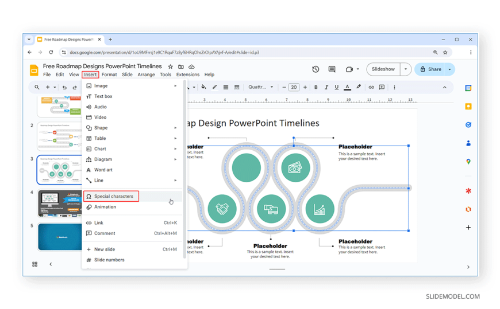Collapse the toolbar with up chevron
This screenshot has height=309, width=500.
coord(444,87)
